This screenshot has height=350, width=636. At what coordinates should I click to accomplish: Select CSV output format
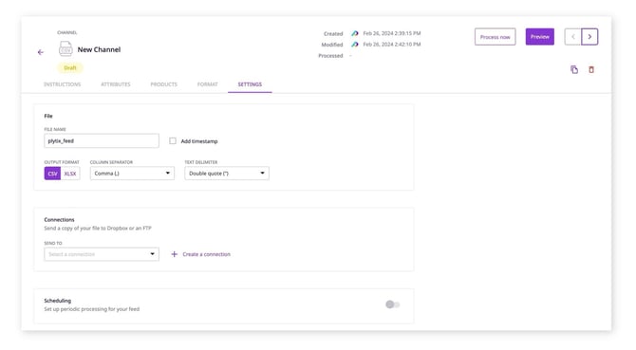pos(52,174)
